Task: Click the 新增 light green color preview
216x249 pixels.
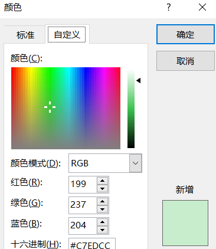Action: tap(185, 223)
